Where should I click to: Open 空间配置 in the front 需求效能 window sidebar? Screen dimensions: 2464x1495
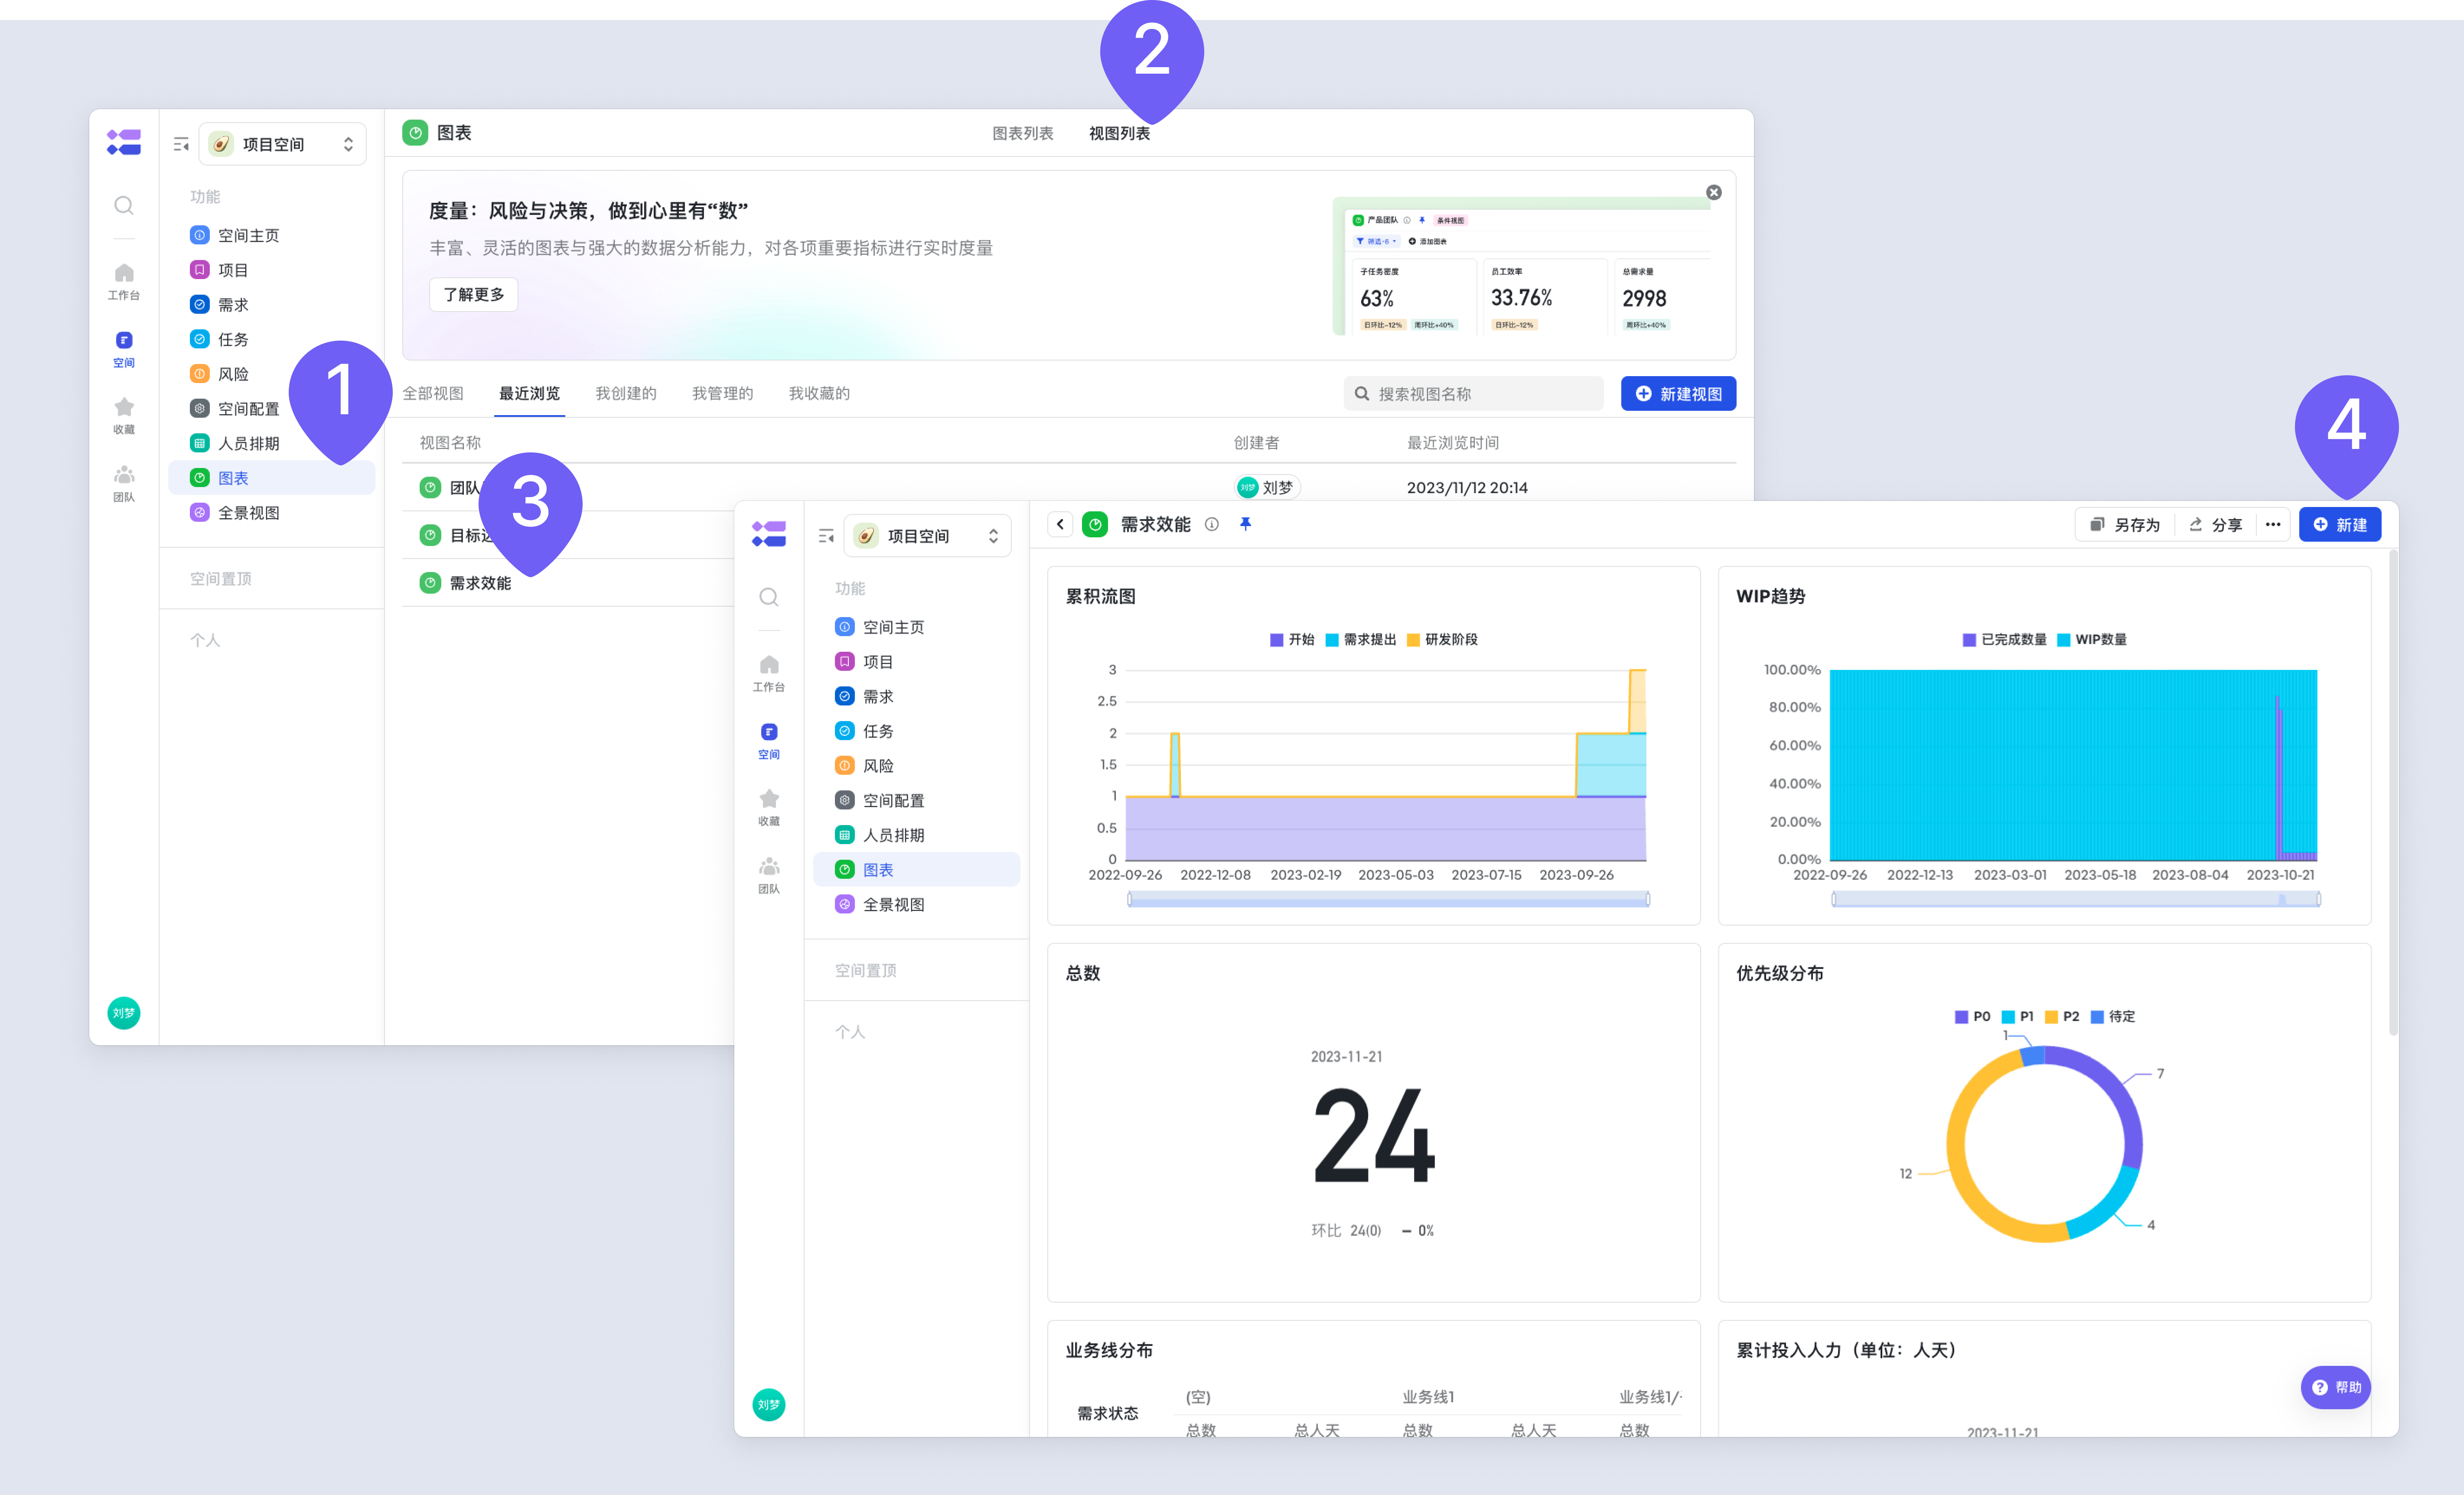[x=917, y=800]
